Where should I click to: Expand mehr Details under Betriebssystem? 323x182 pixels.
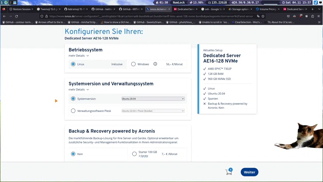[79, 56]
